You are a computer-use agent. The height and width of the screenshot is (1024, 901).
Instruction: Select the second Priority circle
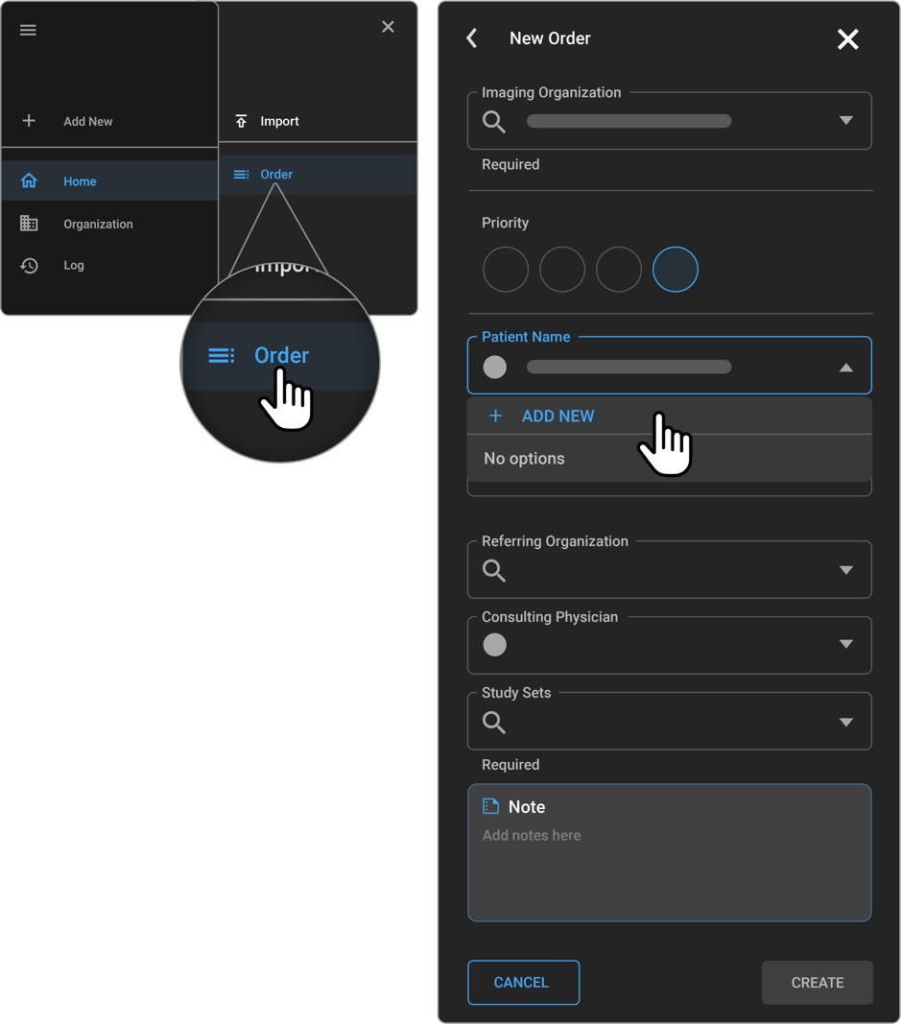tap(562, 270)
